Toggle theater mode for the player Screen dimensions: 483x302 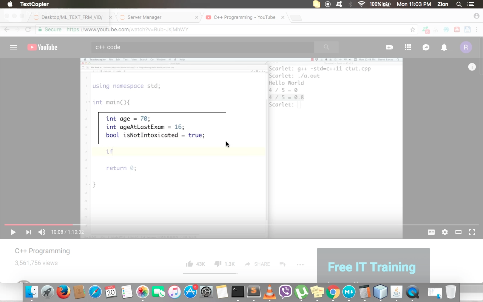(x=458, y=232)
